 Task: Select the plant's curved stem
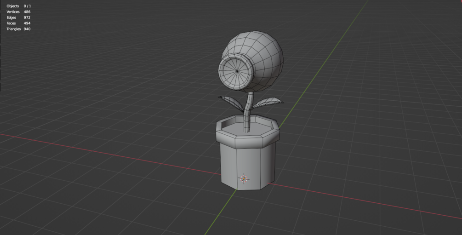pos(248,112)
